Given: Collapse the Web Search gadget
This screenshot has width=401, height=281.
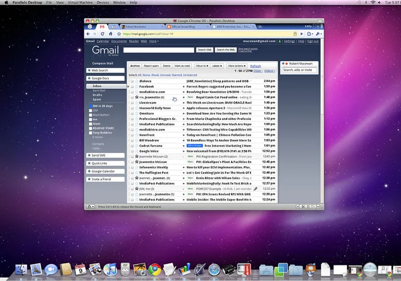Looking at the screenshot, I should pos(89,70).
